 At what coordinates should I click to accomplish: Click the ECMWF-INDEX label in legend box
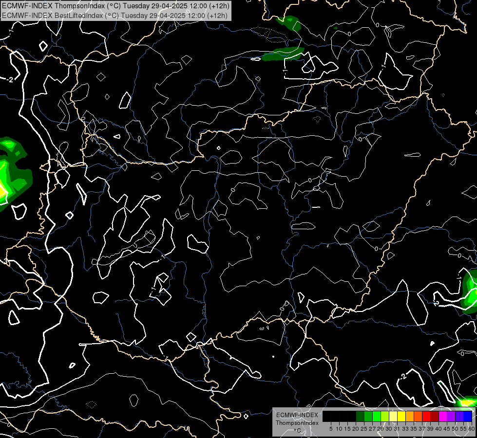click(x=297, y=415)
